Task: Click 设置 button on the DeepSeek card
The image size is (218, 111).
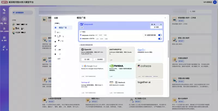Action: click(x=156, y=27)
